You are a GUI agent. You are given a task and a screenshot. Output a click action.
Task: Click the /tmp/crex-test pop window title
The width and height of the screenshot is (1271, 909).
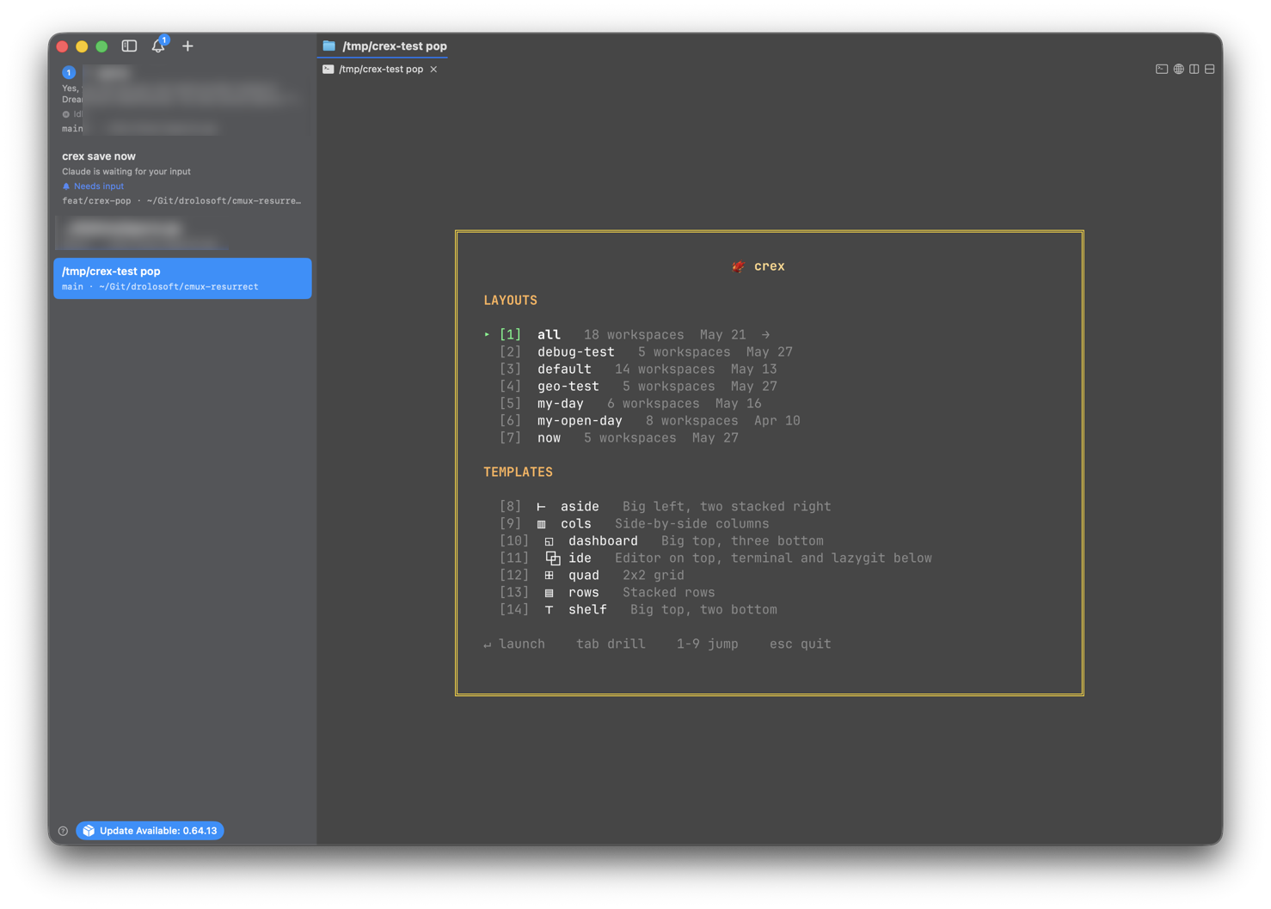[395, 46]
